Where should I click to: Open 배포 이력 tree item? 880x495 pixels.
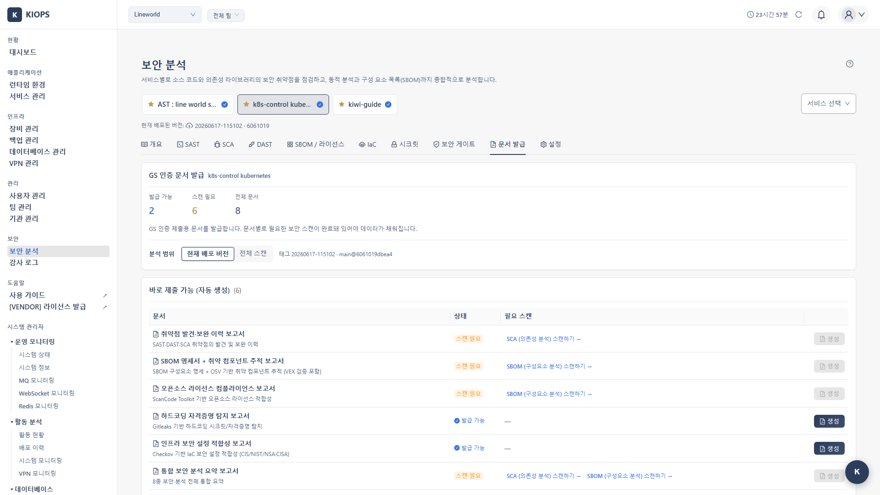pyautogui.click(x=31, y=448)
